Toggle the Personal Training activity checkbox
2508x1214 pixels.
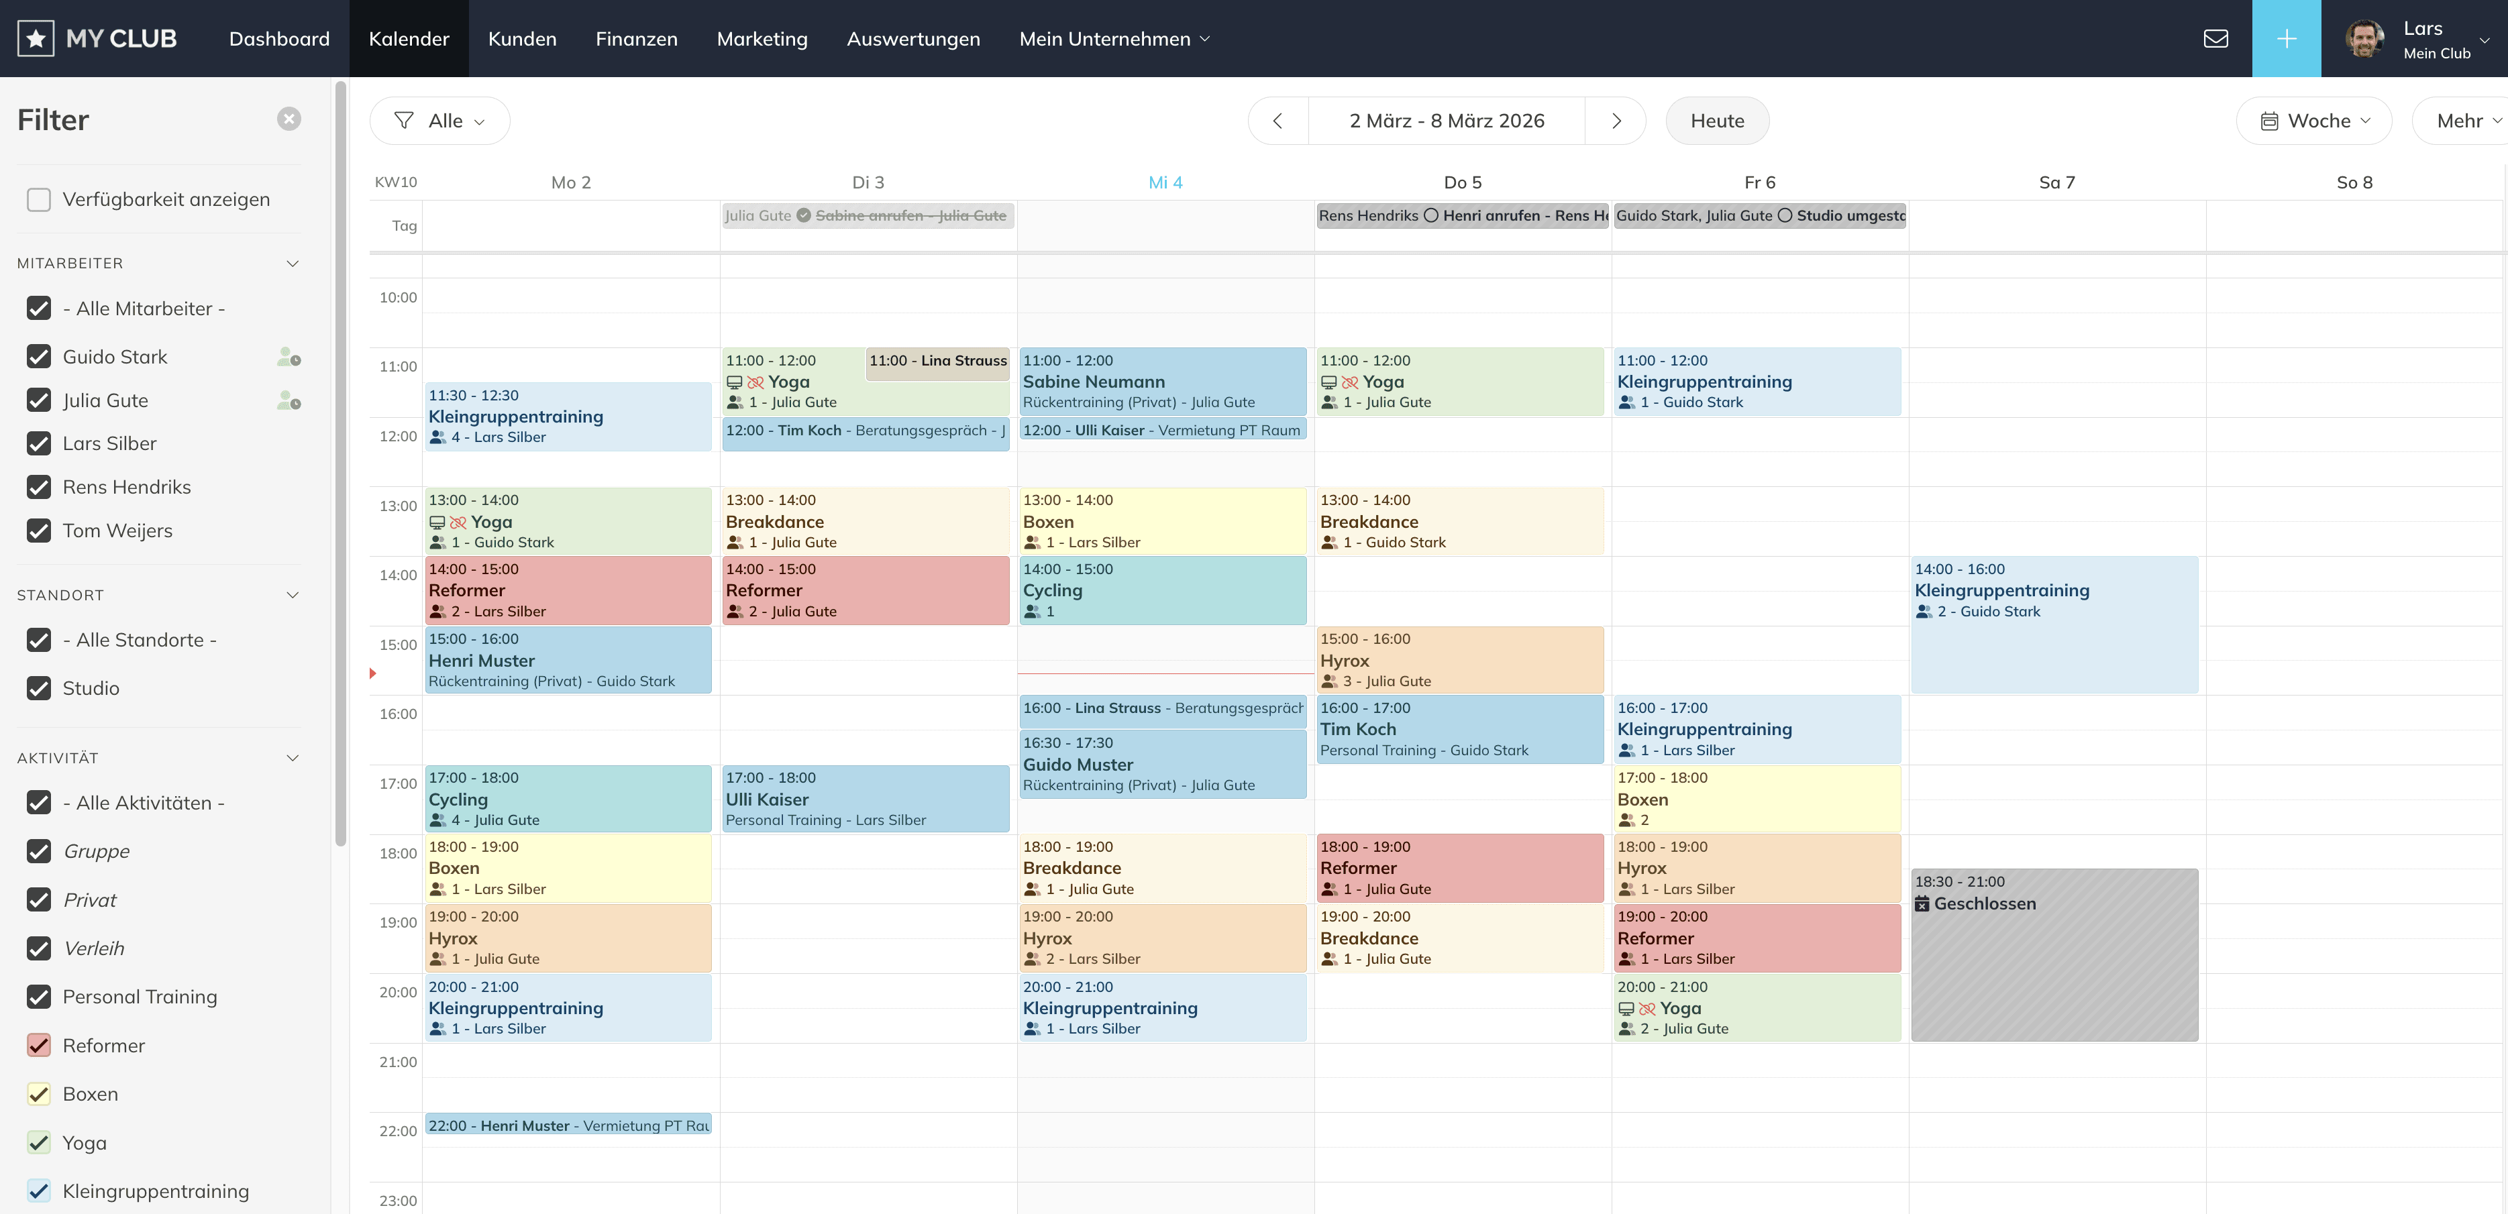(39, 997)
